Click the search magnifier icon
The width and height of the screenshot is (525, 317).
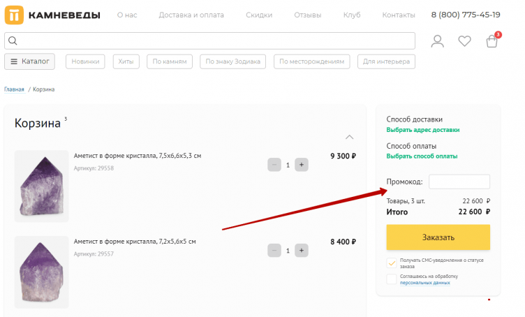[13, 40]
